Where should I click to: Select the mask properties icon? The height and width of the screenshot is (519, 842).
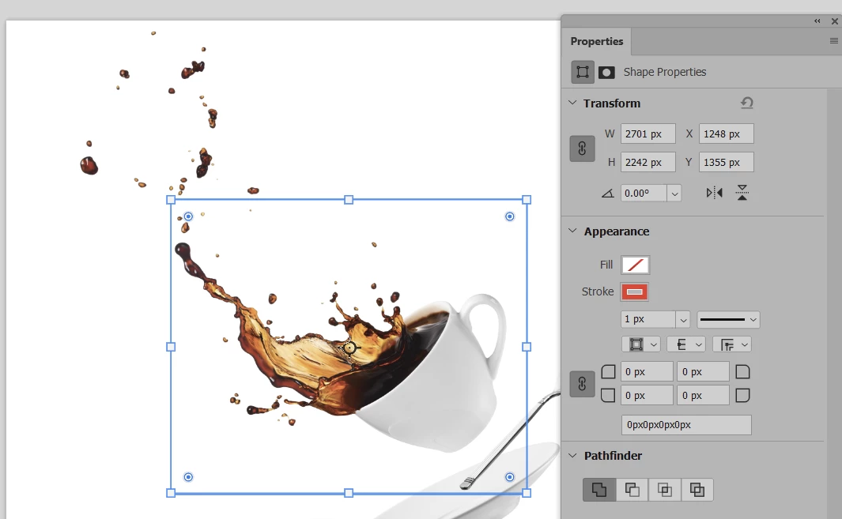pyautogui.click(x=607, y=73)
